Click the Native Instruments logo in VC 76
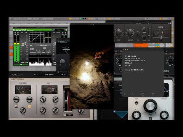 [170, 23]
